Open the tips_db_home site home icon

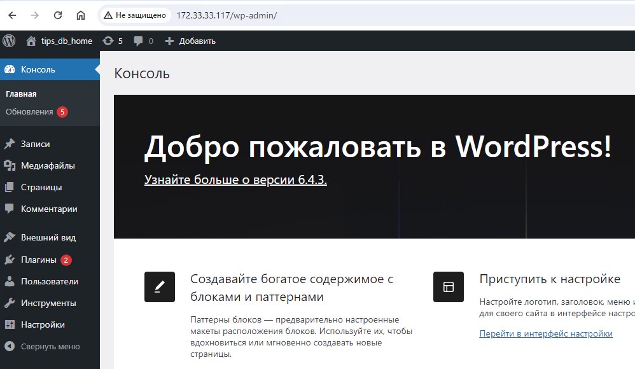31,41
